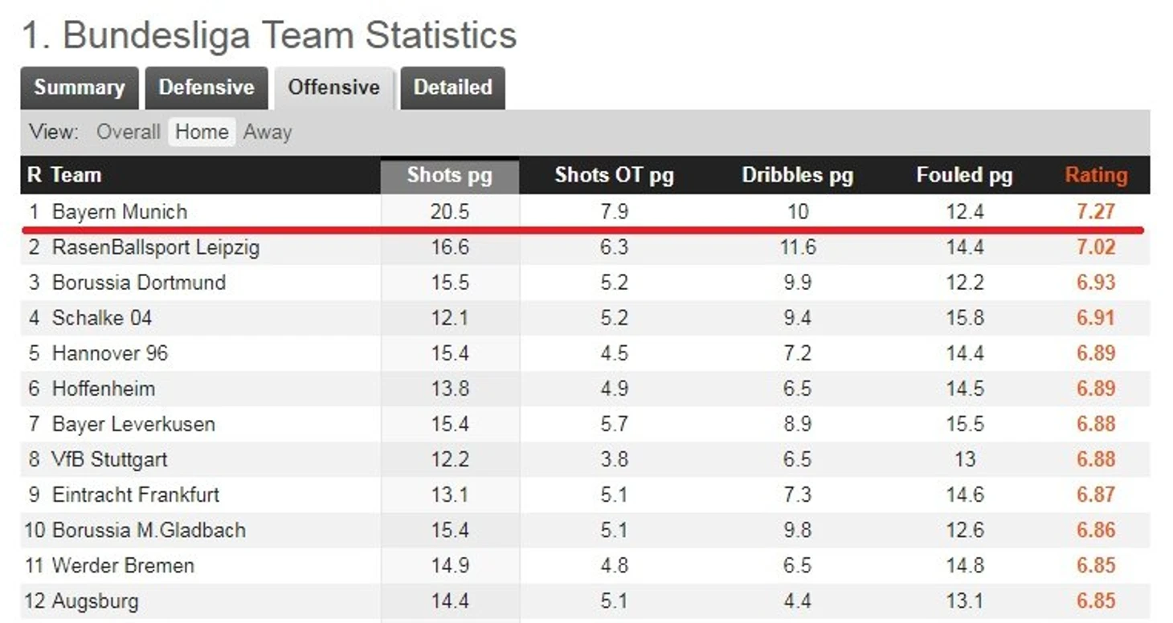Sort table by Shots pg column
This screenshot has height=623, width=1173.
(450, 175)
